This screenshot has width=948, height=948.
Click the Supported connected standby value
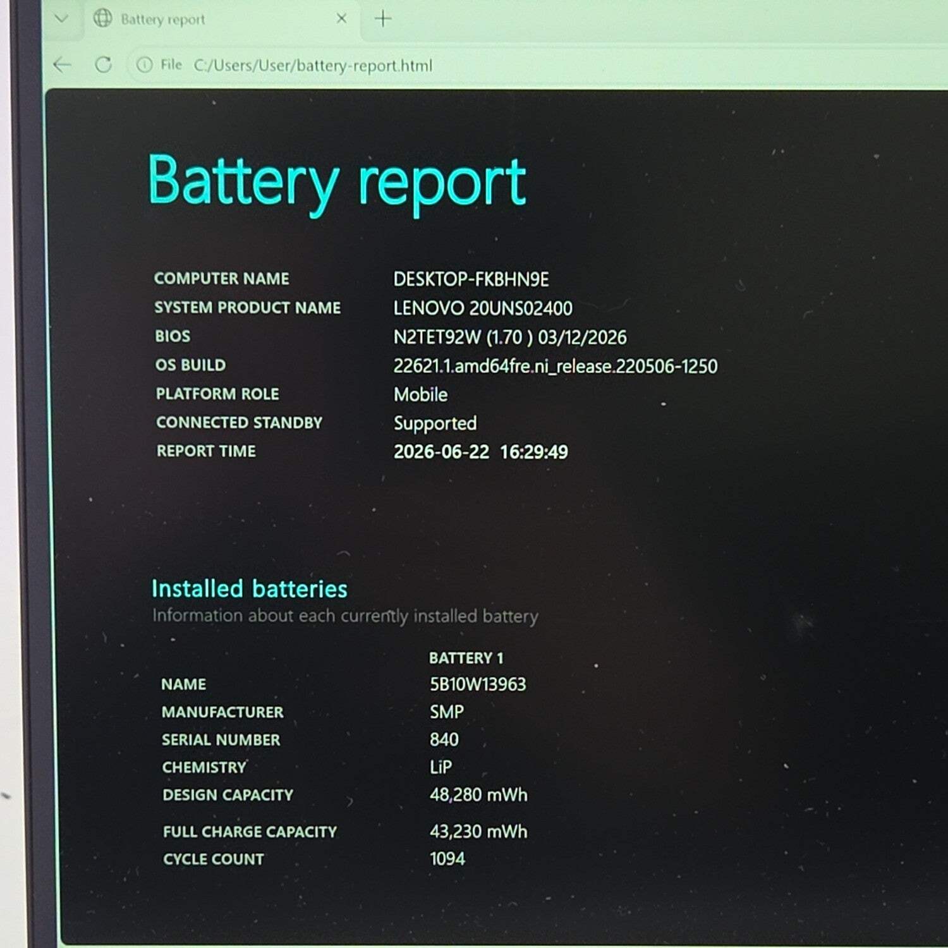(x=435, y=423)
